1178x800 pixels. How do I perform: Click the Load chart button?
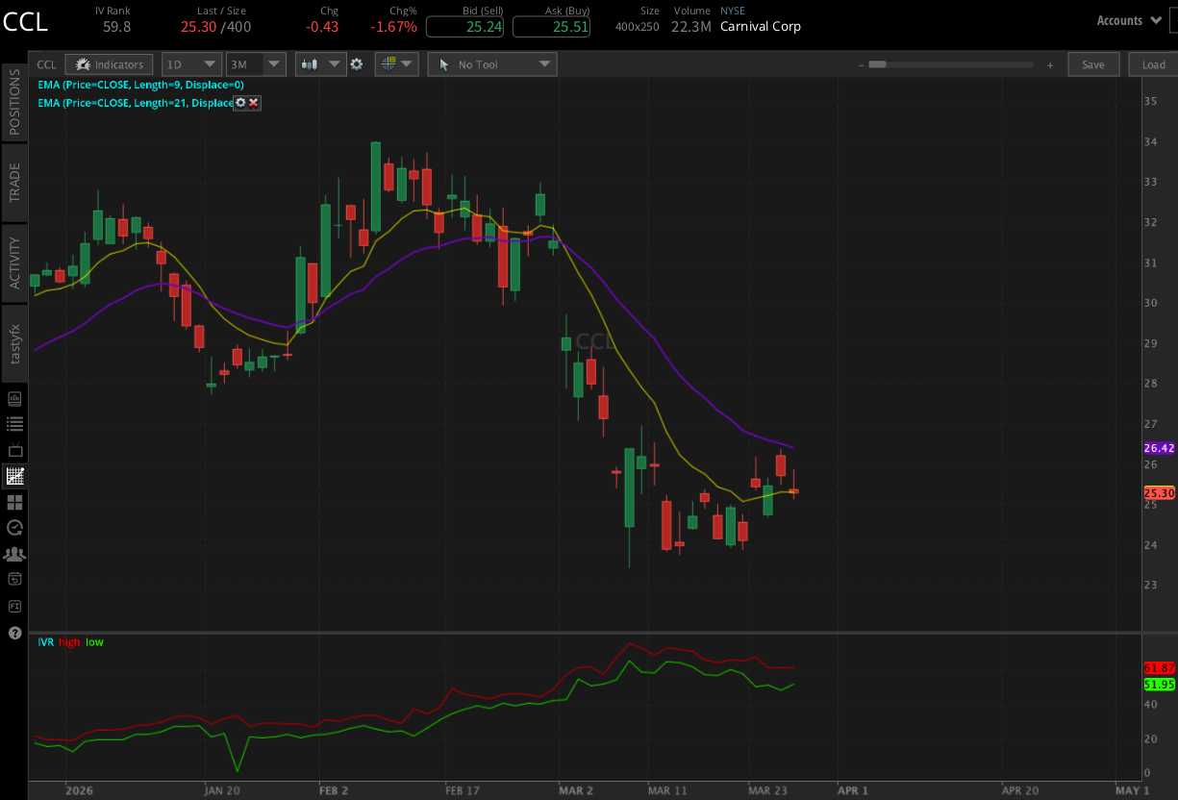(x=1153, y=64)
